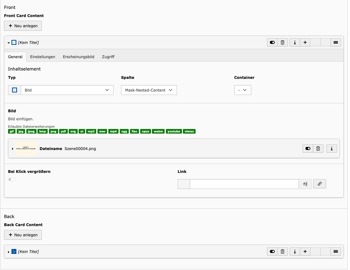Delete the Front card content element
The height and width of the screenshot is (270, 350).
click(283, 43)
